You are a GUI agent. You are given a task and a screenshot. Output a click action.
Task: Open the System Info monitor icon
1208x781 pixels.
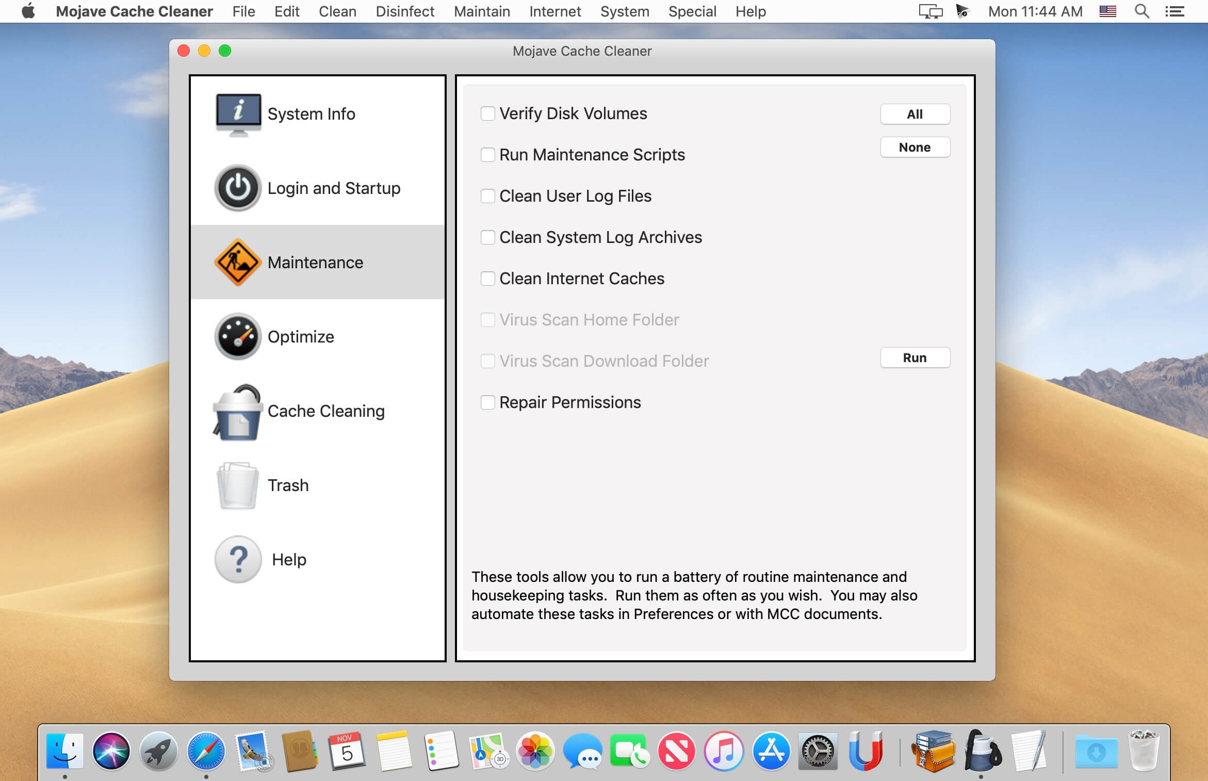[x=238, y=115]
